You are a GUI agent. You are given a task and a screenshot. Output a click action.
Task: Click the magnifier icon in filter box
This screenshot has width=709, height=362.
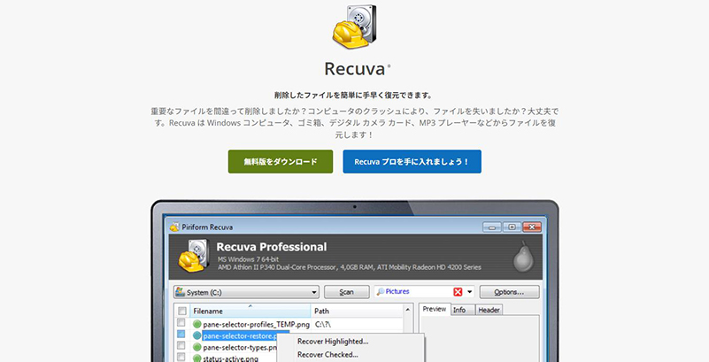(380, 292)
